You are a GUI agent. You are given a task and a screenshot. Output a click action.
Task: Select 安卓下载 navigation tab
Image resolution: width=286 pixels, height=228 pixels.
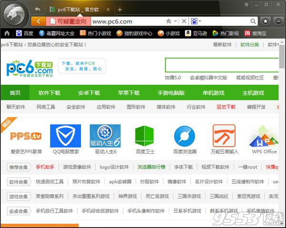point(89,93)
